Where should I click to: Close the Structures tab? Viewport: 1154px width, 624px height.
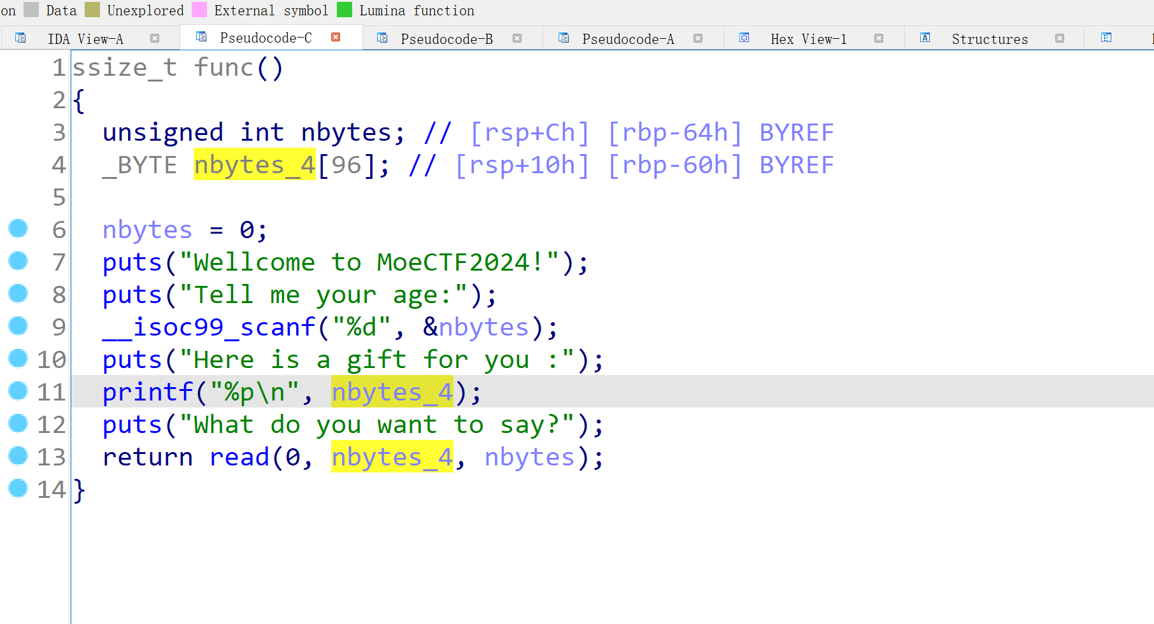1060,38
